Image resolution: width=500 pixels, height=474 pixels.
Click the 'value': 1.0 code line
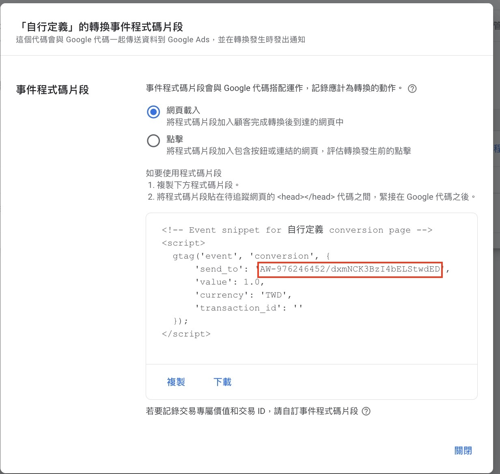(x=230, y=282)
